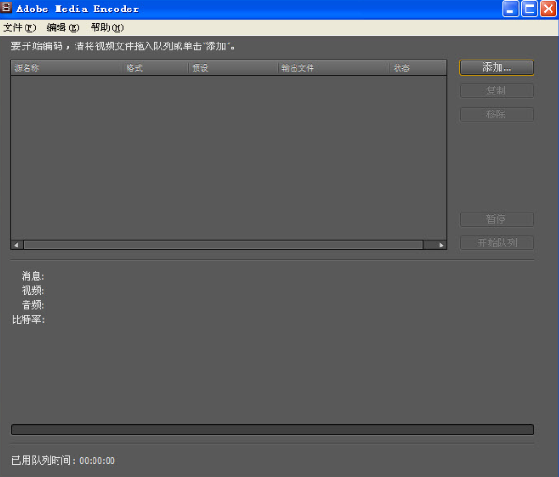The height and width of the screenshot is (477, 559).
Task: Click the 状态 column header
Action: tap(417, 68)
